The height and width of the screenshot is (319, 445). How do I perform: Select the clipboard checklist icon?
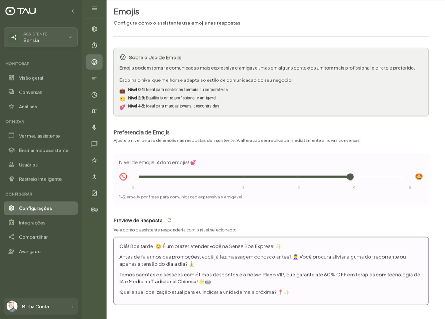pyautogui.click(x=94, y=193)
